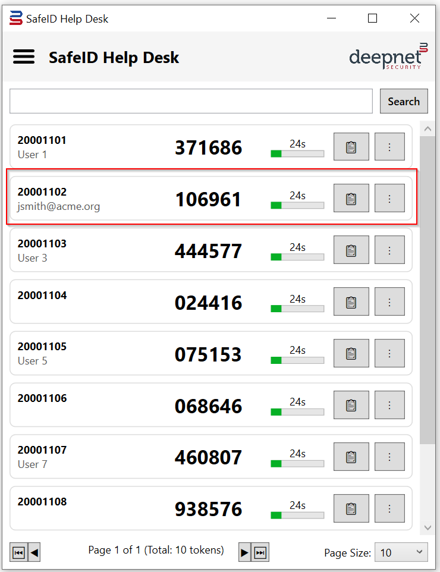Close the SafeID Help Desk window
Image resolution: width=440 pixels, height=572 pixels.
(414, 18)
